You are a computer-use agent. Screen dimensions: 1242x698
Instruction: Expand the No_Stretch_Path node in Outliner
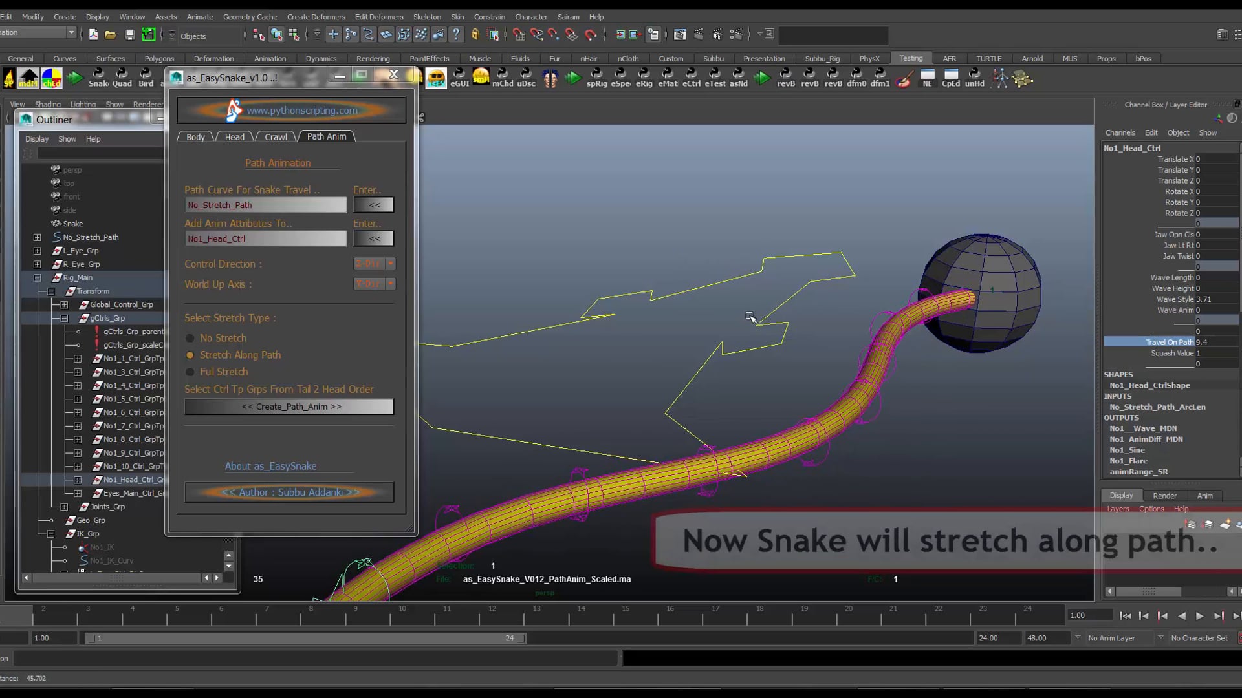point(37,237)
